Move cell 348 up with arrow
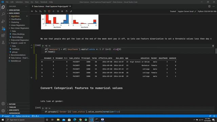The width and height of the screenshot is (217, 122). [x=32, y=45]
